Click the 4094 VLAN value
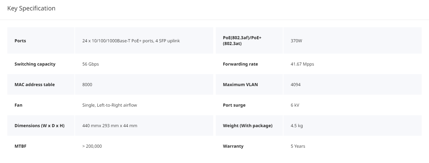 click(296, 85)
